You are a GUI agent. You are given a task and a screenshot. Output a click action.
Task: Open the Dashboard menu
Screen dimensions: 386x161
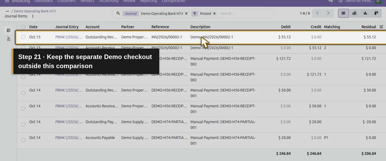coord(44,1)
